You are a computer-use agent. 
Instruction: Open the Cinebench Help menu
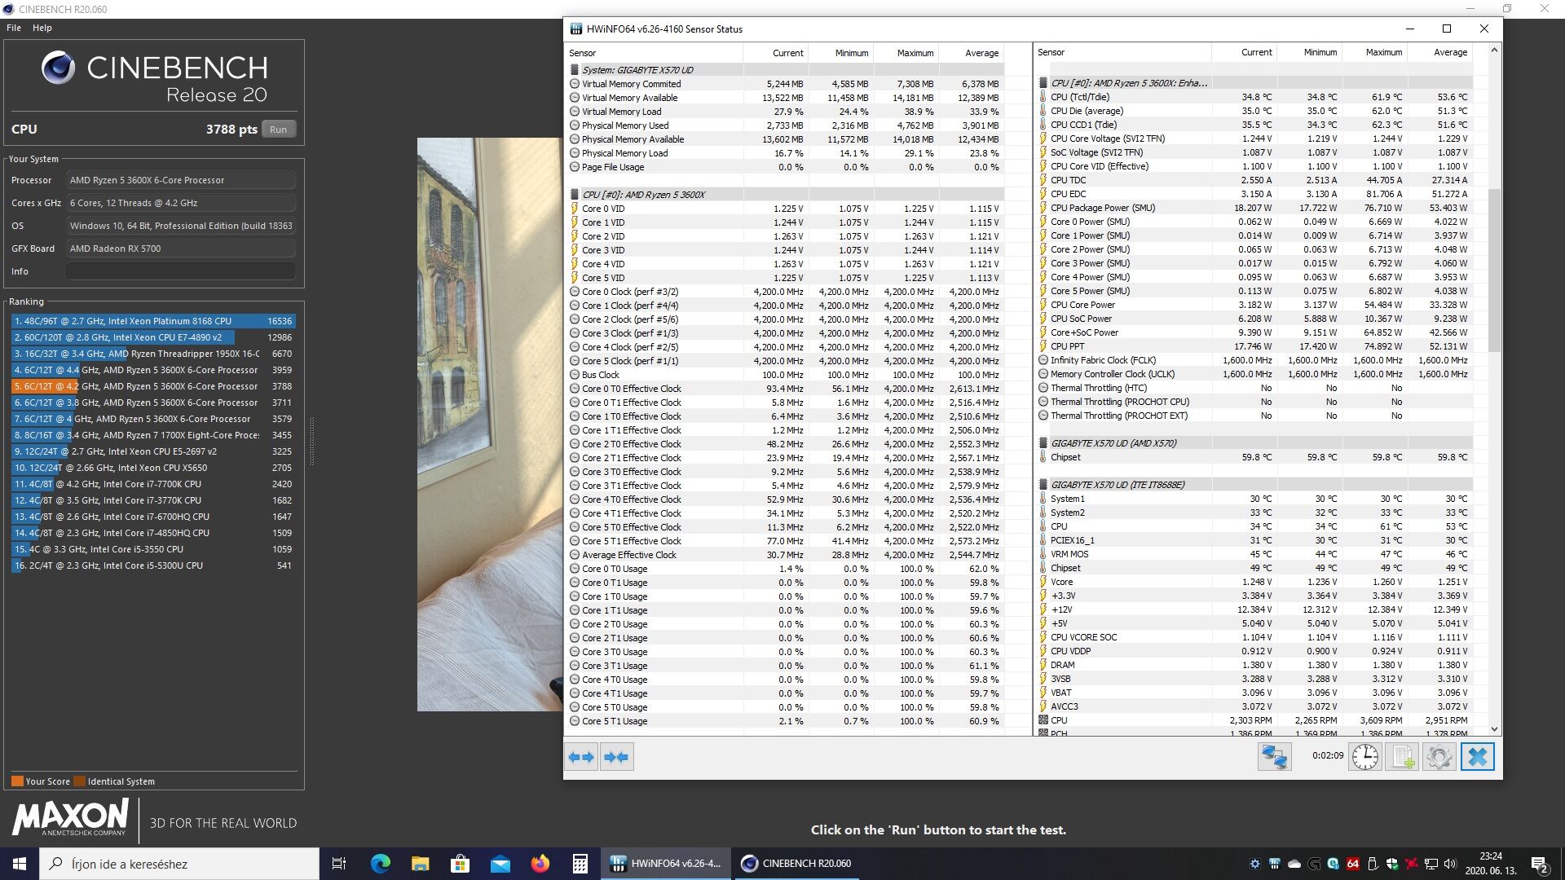click(42, 28)
